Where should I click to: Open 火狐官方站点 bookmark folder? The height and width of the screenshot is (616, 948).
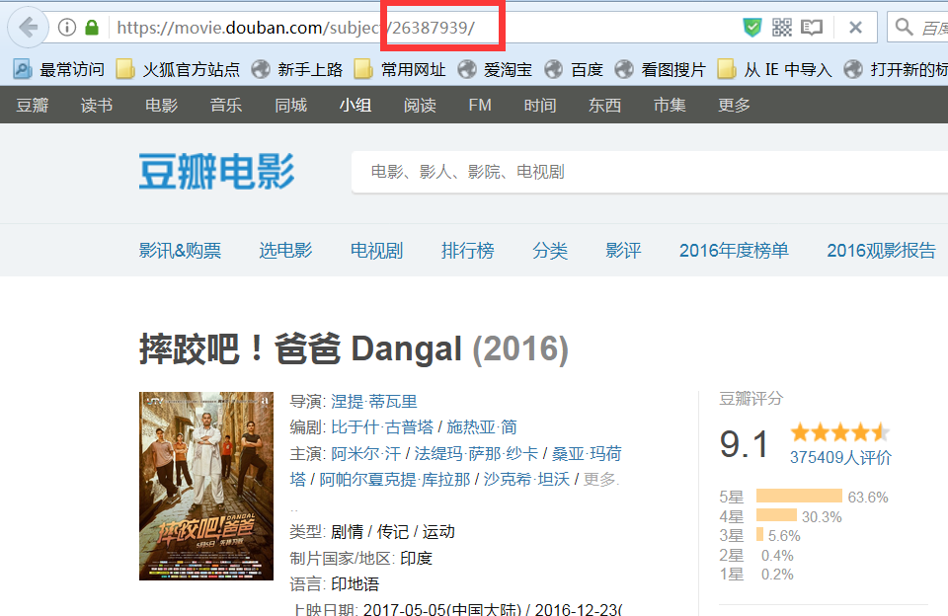(178, 69)
